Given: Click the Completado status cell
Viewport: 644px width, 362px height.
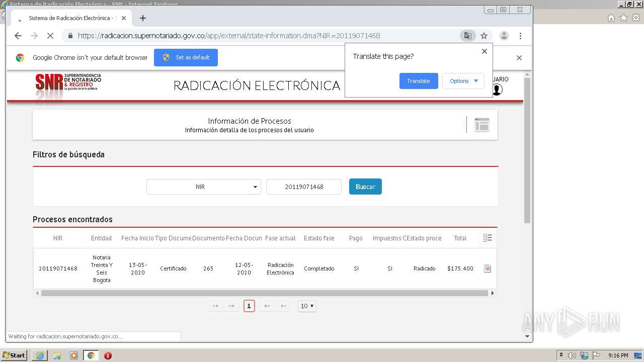Looking at the screenshot, I should (319, 268).
